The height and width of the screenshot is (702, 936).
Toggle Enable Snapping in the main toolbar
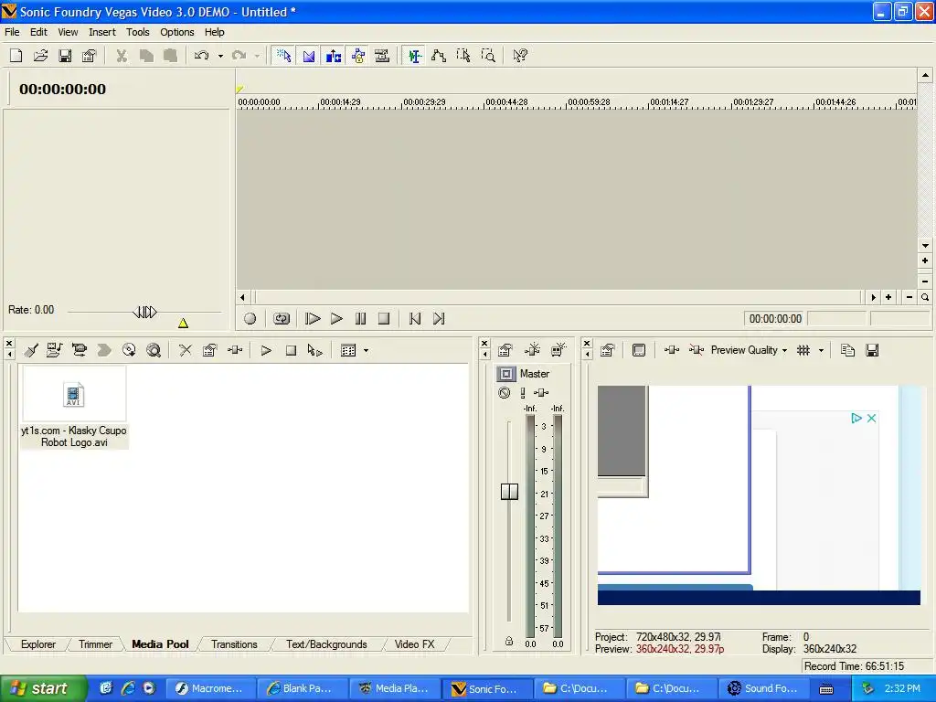tap(283, 56)
